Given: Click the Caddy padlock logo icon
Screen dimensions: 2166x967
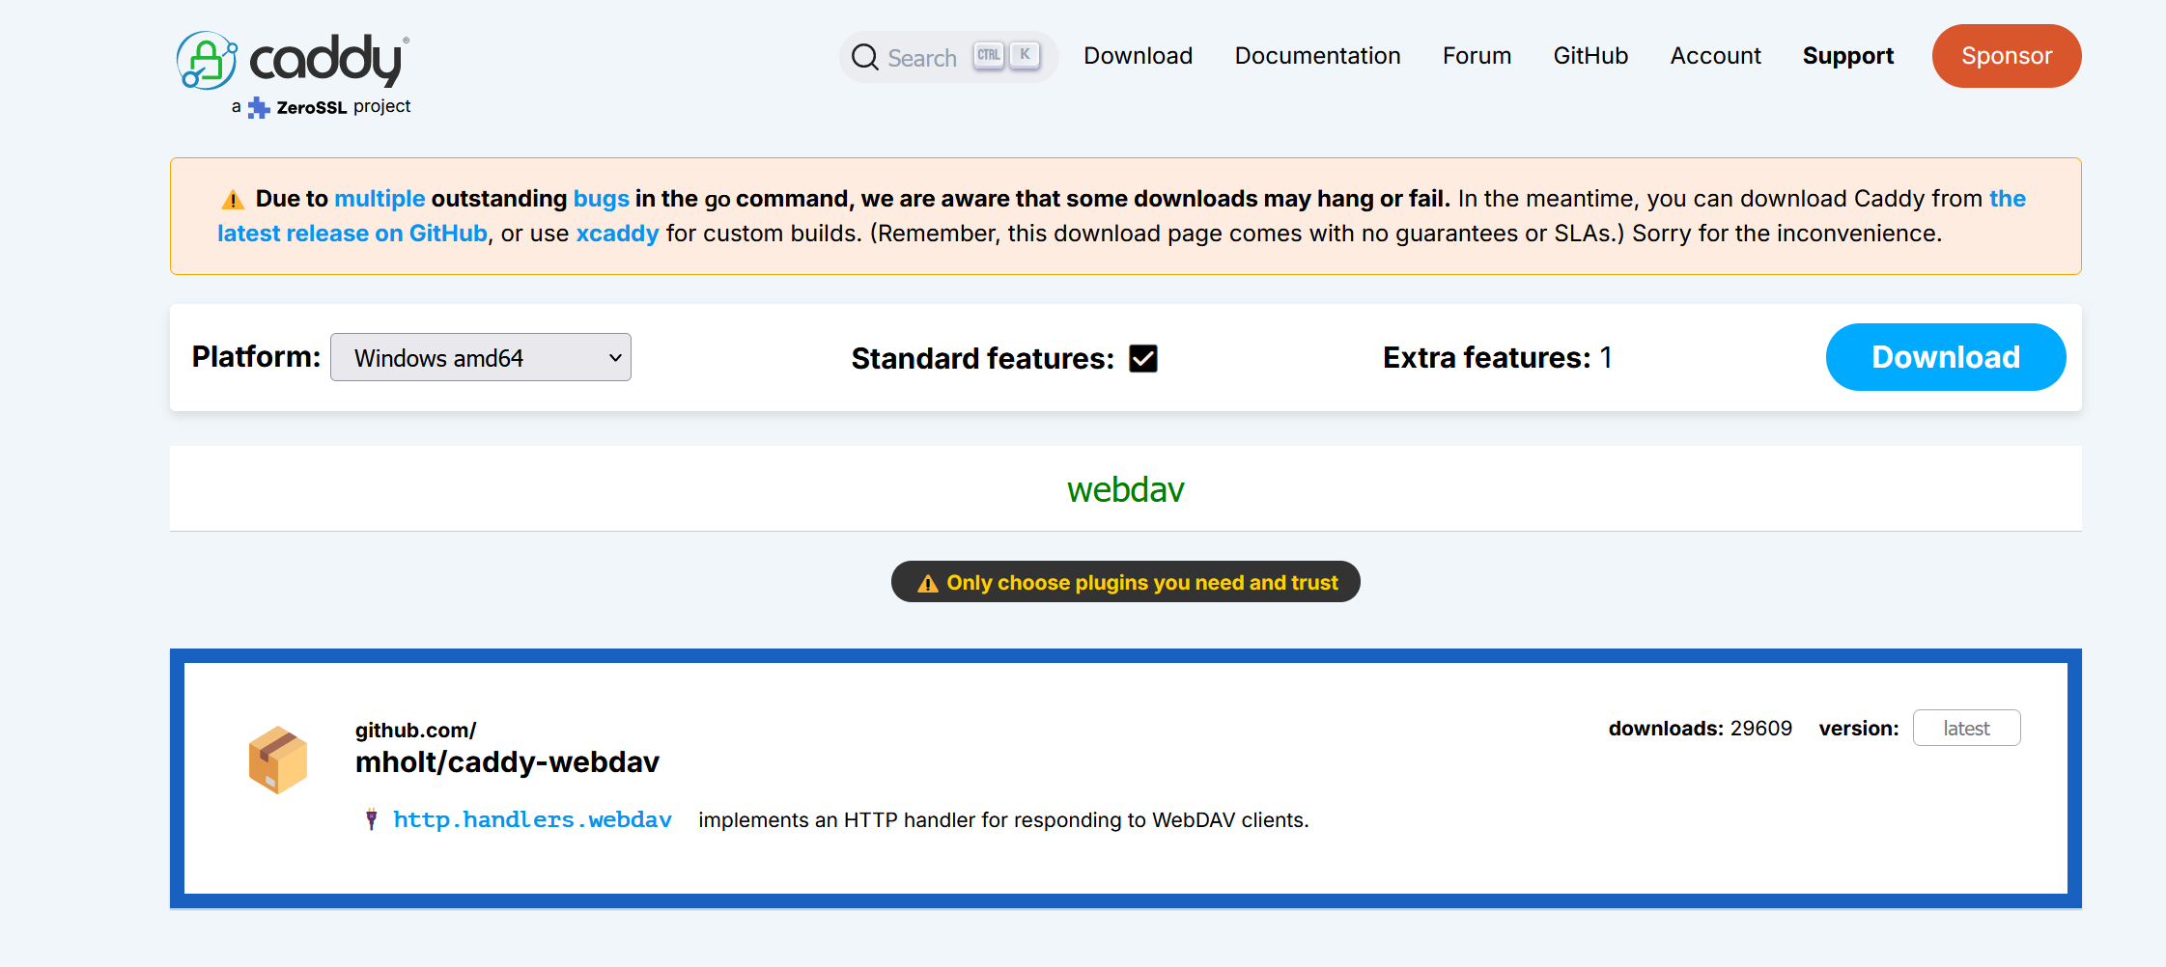Looking at the screenshot, I should pos(207,61).
